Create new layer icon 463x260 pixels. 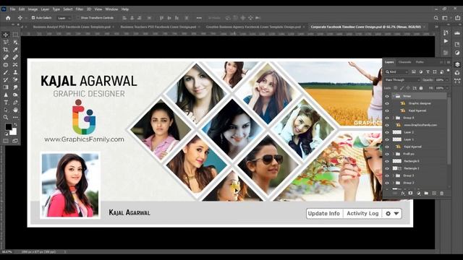[x=434, y=194]
